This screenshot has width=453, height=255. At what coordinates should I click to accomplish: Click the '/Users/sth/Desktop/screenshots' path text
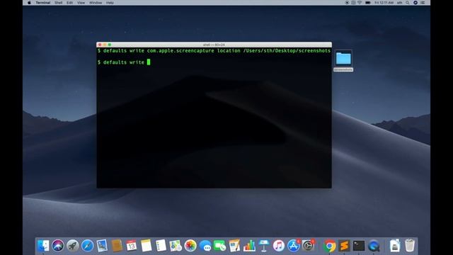click(287, 50)
